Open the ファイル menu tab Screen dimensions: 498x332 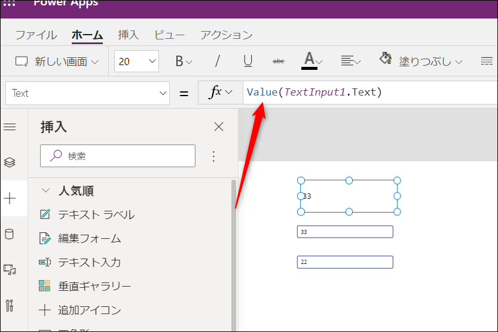(x=36, y=35)
